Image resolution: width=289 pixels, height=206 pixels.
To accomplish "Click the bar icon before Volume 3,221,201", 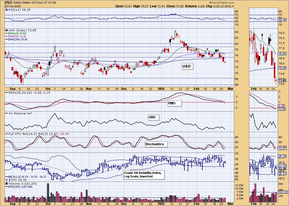I will (6, 183).
